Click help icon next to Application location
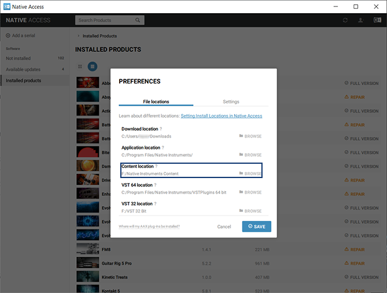387x293 pixels. (x=163, y=148)
